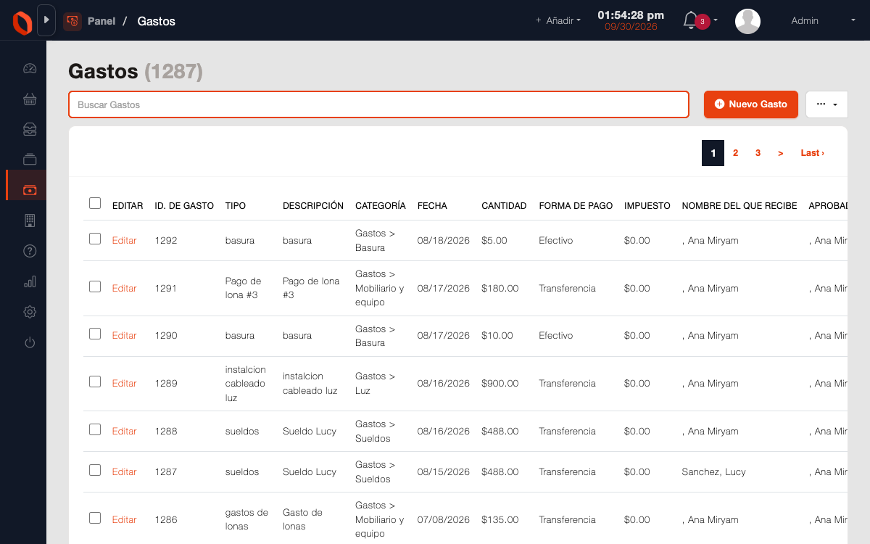Click the next page arrow in pagination
The height and width of the screenshot is (544, 870).
[x=780, y=153]
